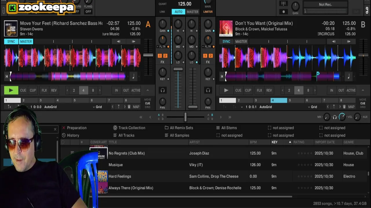This screenshot has height=208, width=371.
Task: Toggle loop ACTIVE on Deck A
Action: pyautogui.click(x=136, y=90)
